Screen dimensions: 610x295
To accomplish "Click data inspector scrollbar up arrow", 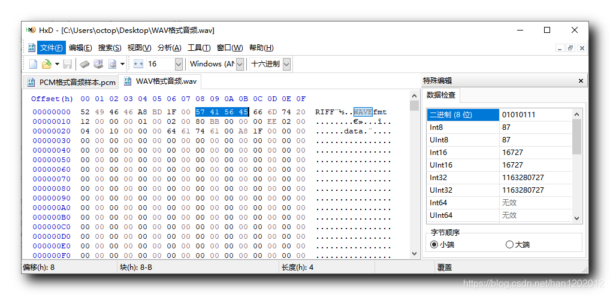I will tap(576, 114).
